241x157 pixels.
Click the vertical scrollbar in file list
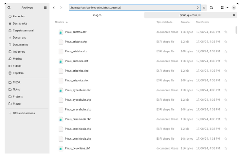pos(236,29)
